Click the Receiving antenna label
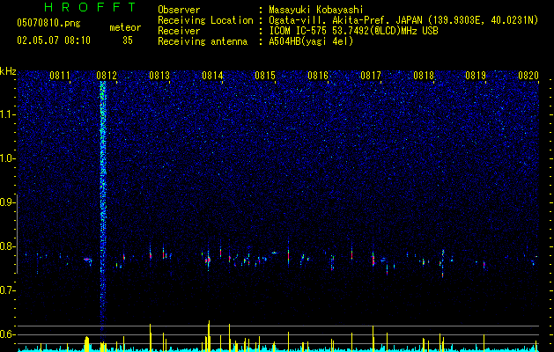This screenshot has width=554, height=352. pos(203,41)
